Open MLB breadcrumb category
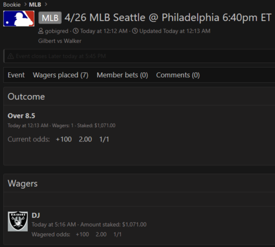This screenshot has width=275, height=247. 35,4
